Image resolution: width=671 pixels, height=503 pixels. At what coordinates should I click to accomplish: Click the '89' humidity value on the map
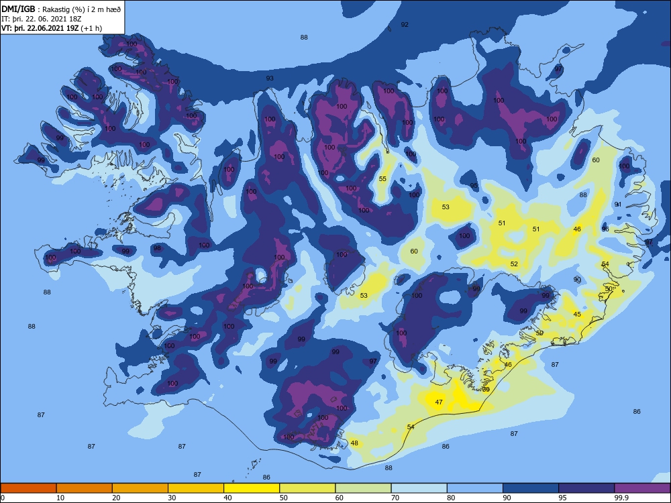point(486,389)
